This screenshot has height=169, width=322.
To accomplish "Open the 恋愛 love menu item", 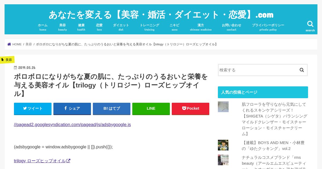I will tap(99, 27).
